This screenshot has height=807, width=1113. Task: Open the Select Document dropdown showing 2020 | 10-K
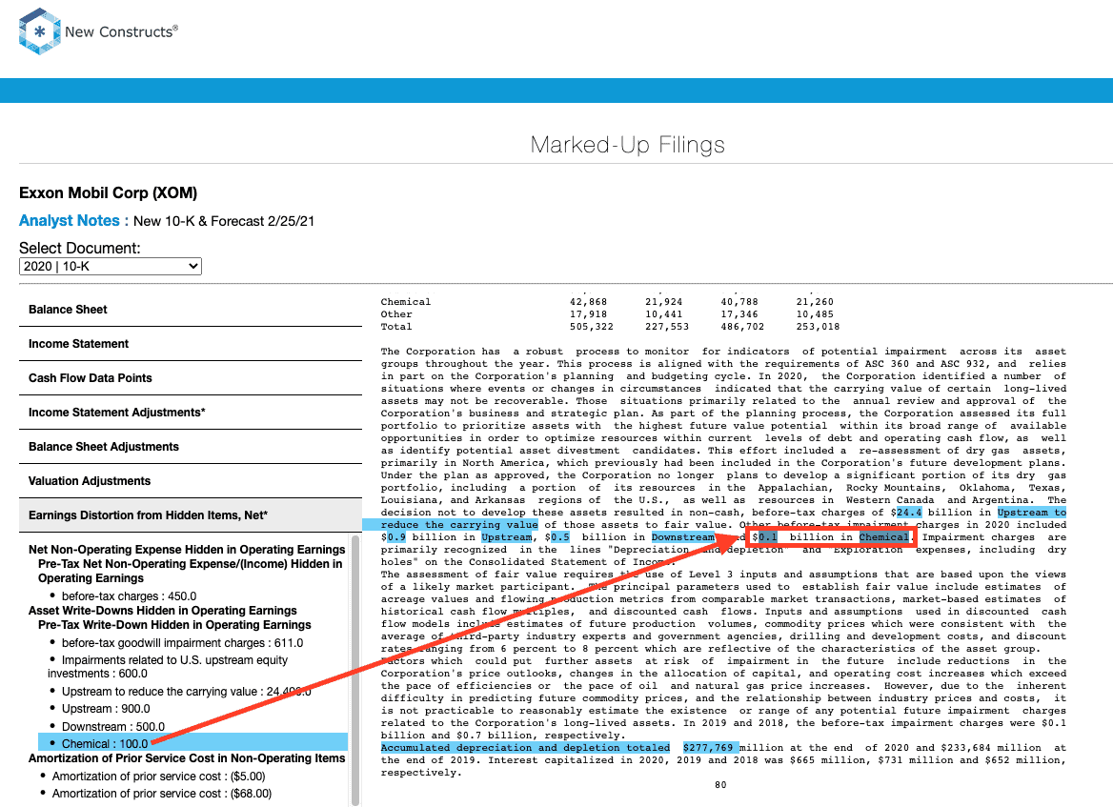coord(110,266)
